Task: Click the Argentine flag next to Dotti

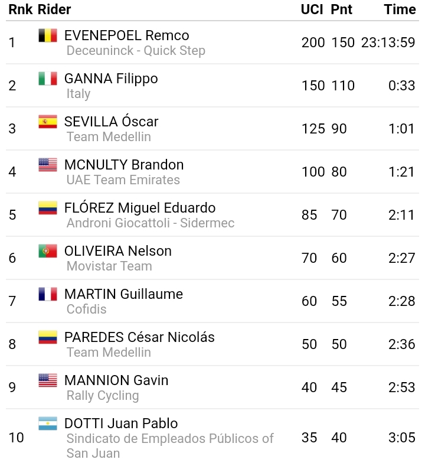Action: pos(48,423)
